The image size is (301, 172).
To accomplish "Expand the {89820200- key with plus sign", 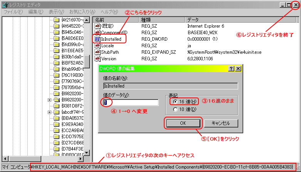I will pos(49,100).
